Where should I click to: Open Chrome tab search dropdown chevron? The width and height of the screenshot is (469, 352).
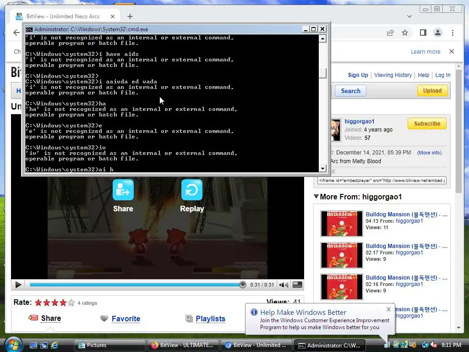409,16
